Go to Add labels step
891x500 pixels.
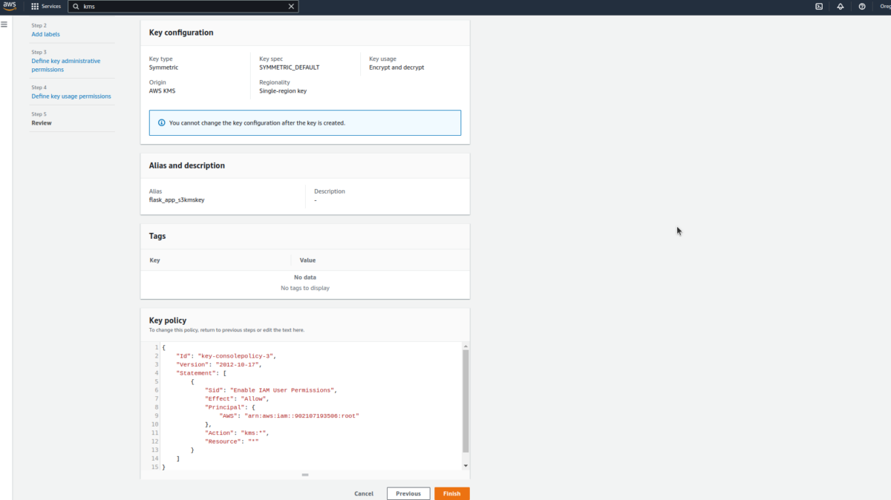(45, 34)
